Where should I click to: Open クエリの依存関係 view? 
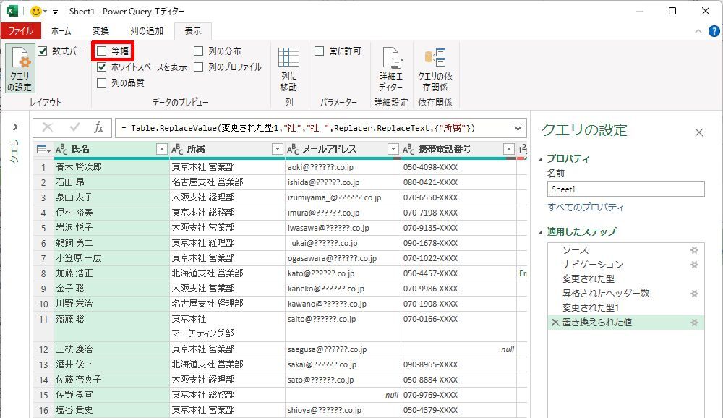point(435,69)
